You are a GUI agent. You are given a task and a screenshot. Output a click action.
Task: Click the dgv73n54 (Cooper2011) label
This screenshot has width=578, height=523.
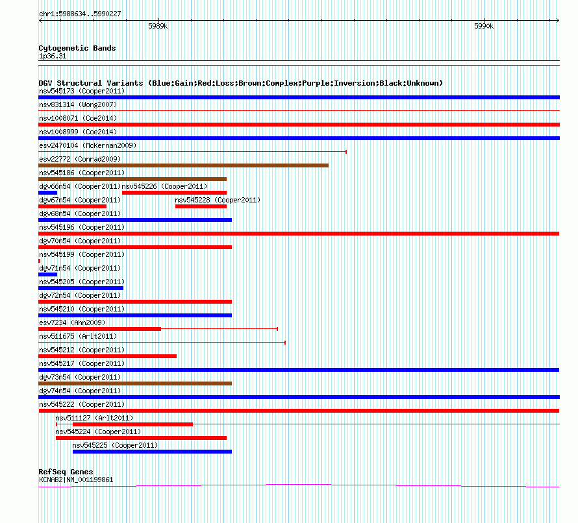tap(80, 377)
